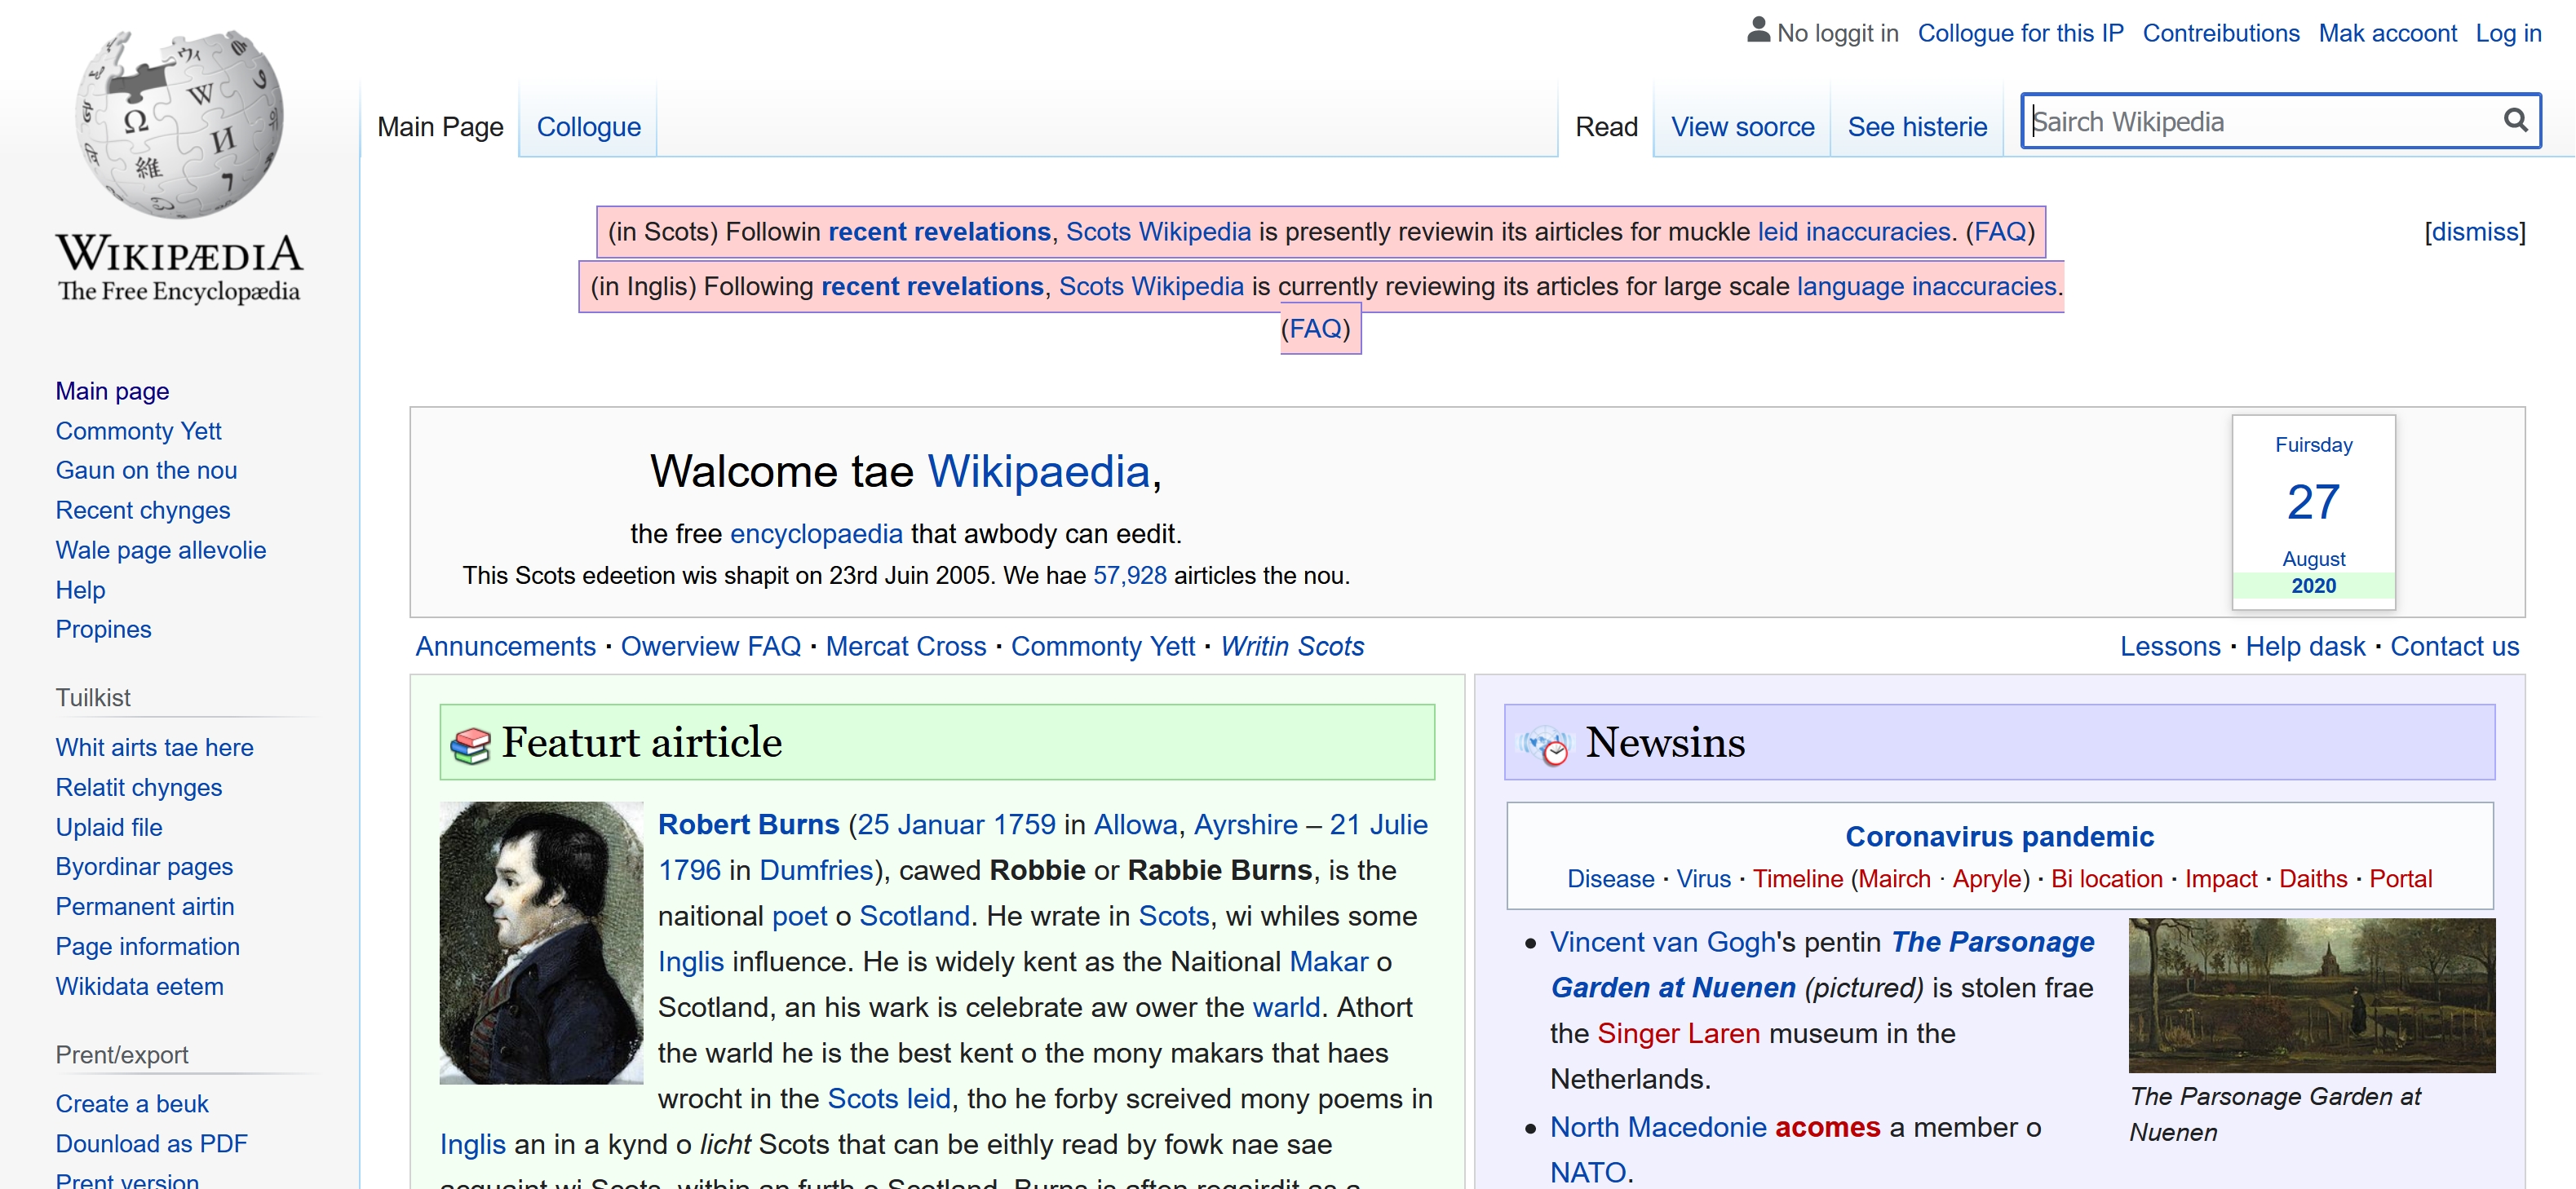Click the Wikipedia globe logo

pos(180,125)
